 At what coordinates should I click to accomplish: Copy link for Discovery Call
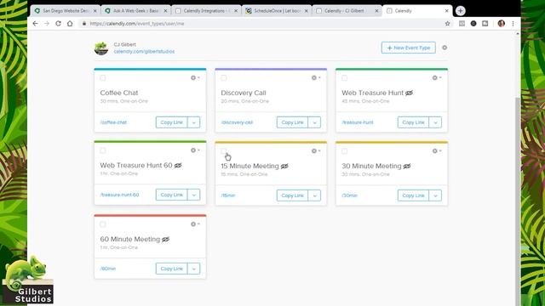click(x=292, y=122)
